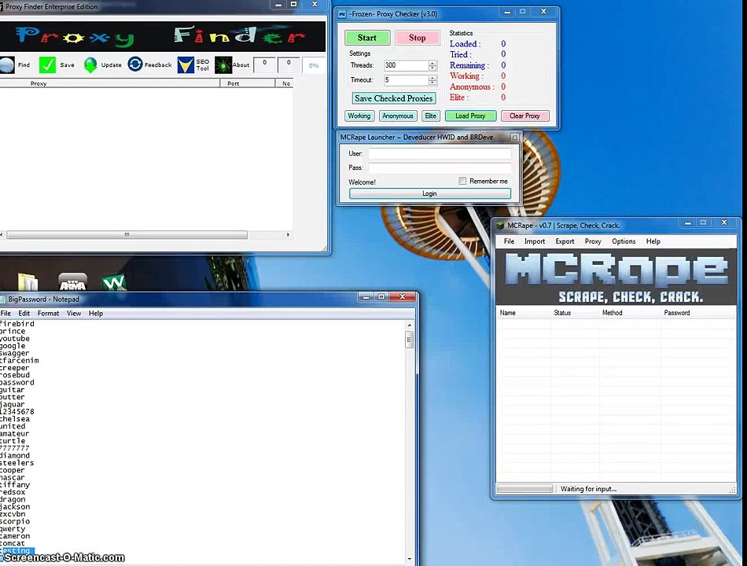Click Notepad's scroll down arrow

click(409, 559)
